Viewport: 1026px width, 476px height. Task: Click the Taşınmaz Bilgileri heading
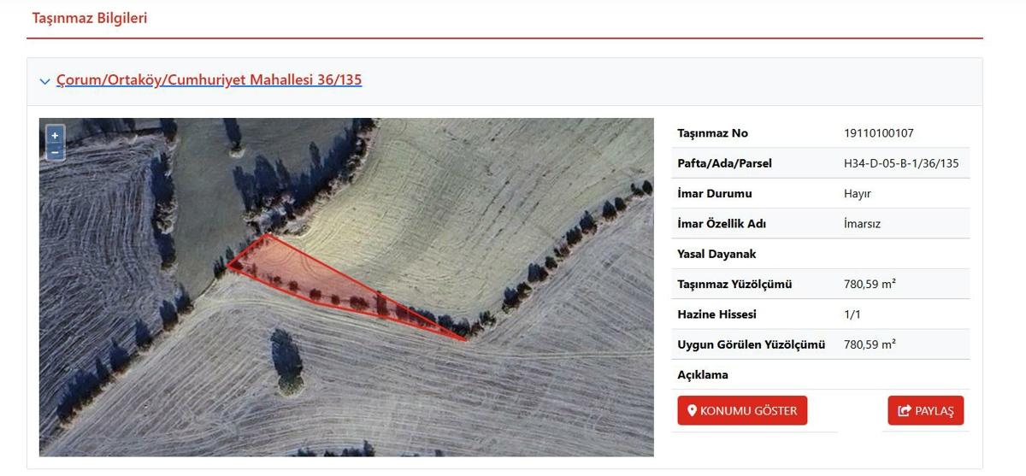90,17
